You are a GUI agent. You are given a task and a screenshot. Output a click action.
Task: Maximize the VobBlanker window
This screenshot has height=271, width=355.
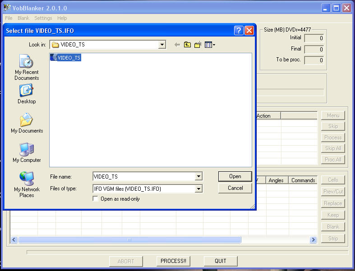tap(336, 8)
